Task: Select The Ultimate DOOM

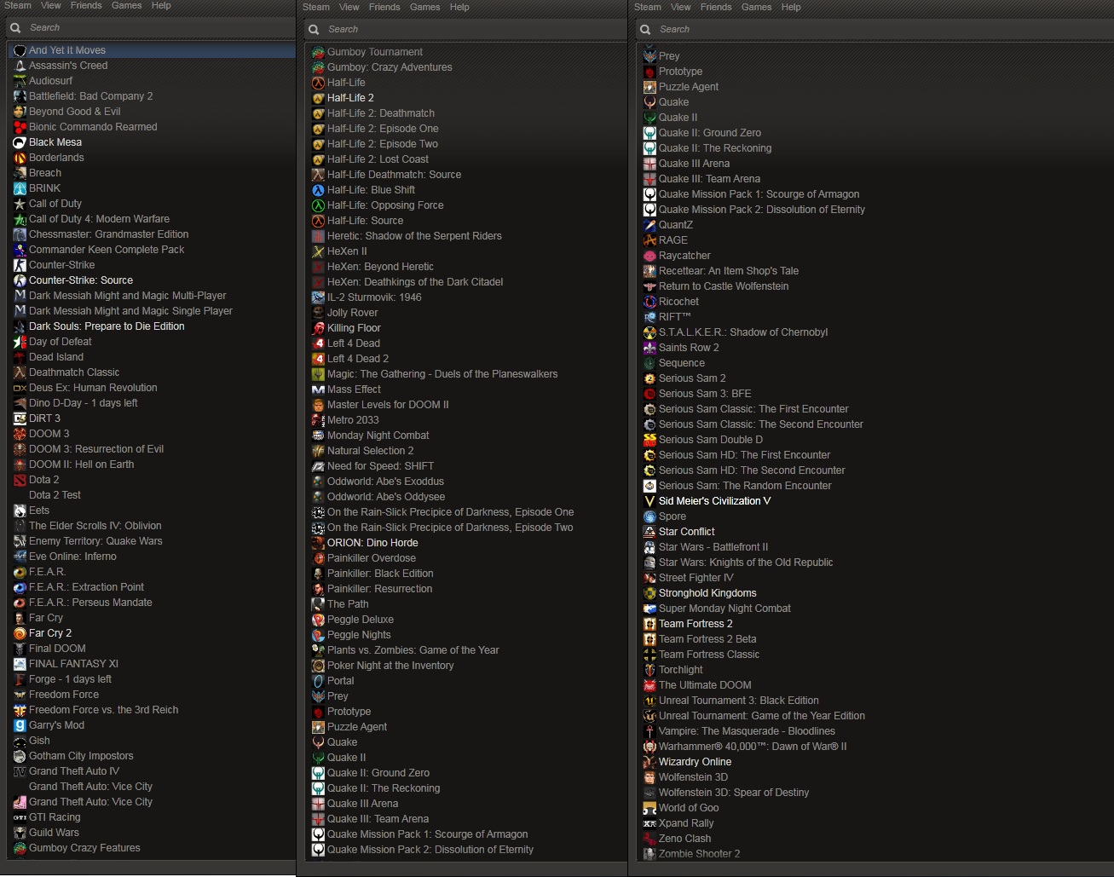Action: (705, 685)
